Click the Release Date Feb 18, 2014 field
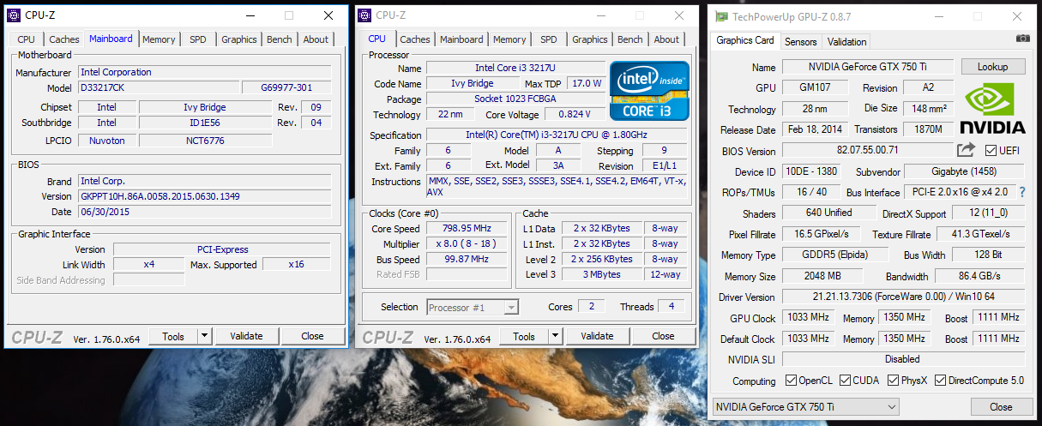This screenshot has height=426, width=1042. click(815, 129)
